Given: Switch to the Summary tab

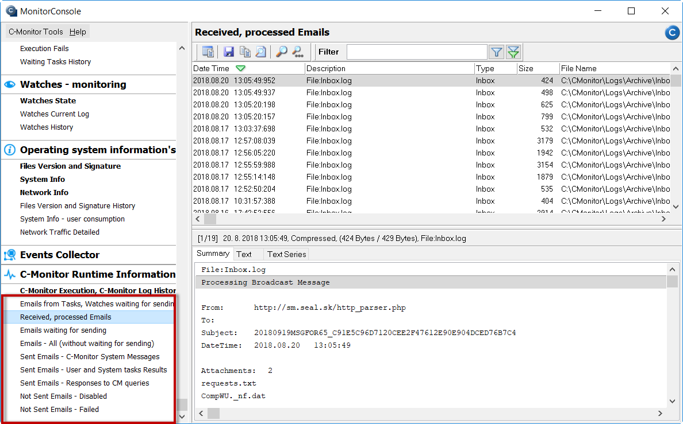Looking at the screenshot, I should click(213, 254).
